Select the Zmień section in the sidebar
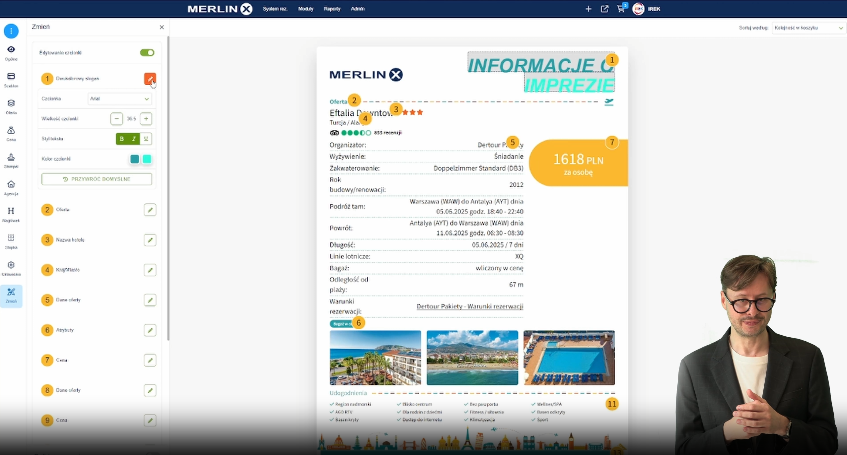 pos(11,296)
